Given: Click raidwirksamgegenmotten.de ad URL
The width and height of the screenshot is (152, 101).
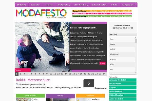Looking at the screenshot, I should pyautogui.click(x=32, y=84).
